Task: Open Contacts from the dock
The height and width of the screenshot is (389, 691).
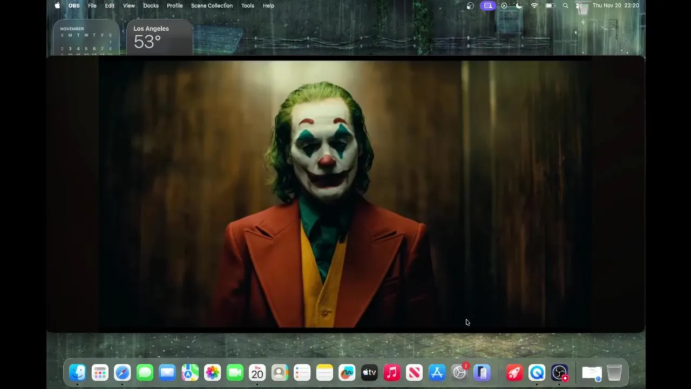Action: pyautogui.click(x=280, y=372)
